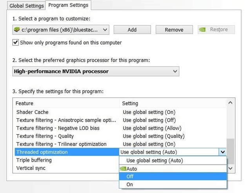The image size is (251, 193).
Task: Open the program selection dropdown
Action: [105, 30]
